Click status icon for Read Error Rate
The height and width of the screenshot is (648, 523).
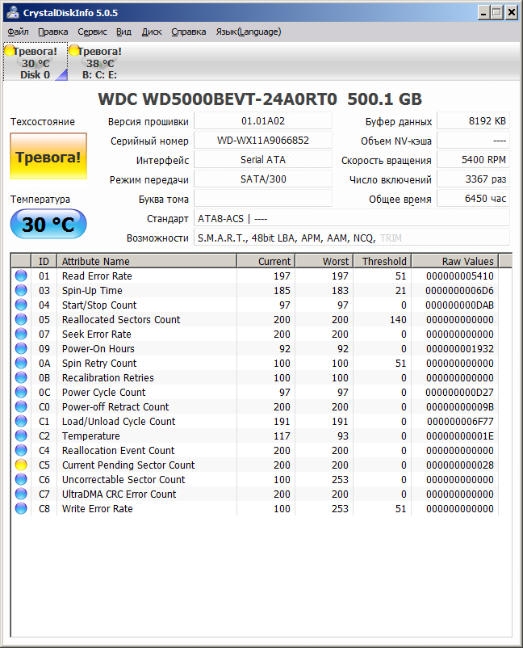point(21,276)
